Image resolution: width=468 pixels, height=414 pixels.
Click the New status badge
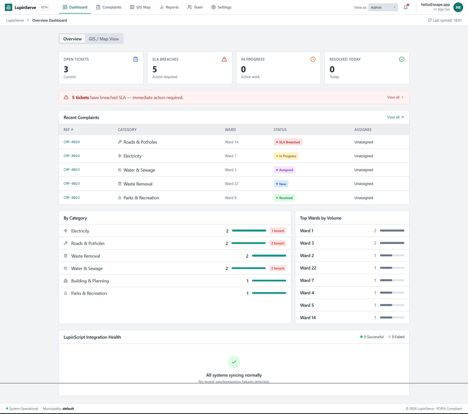coord(281,184)
